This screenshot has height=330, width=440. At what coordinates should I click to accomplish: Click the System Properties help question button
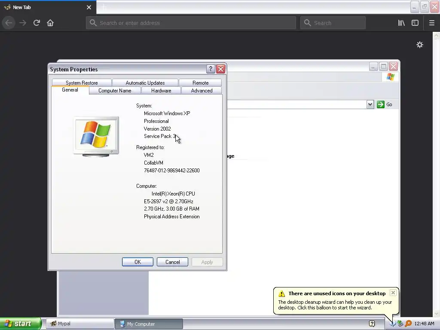[x=211, y=69]
